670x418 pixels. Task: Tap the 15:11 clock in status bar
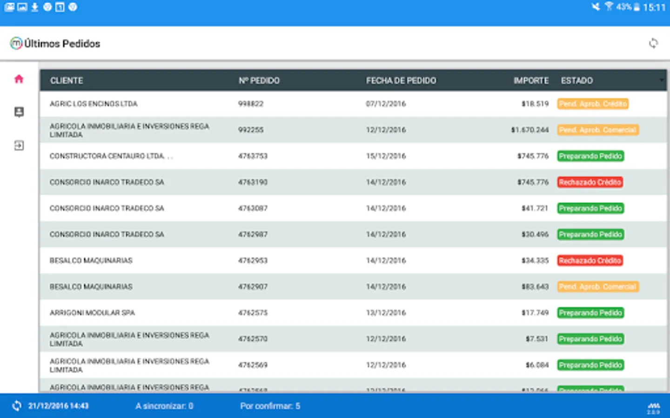pyautogui.click(x=655, y=7)
